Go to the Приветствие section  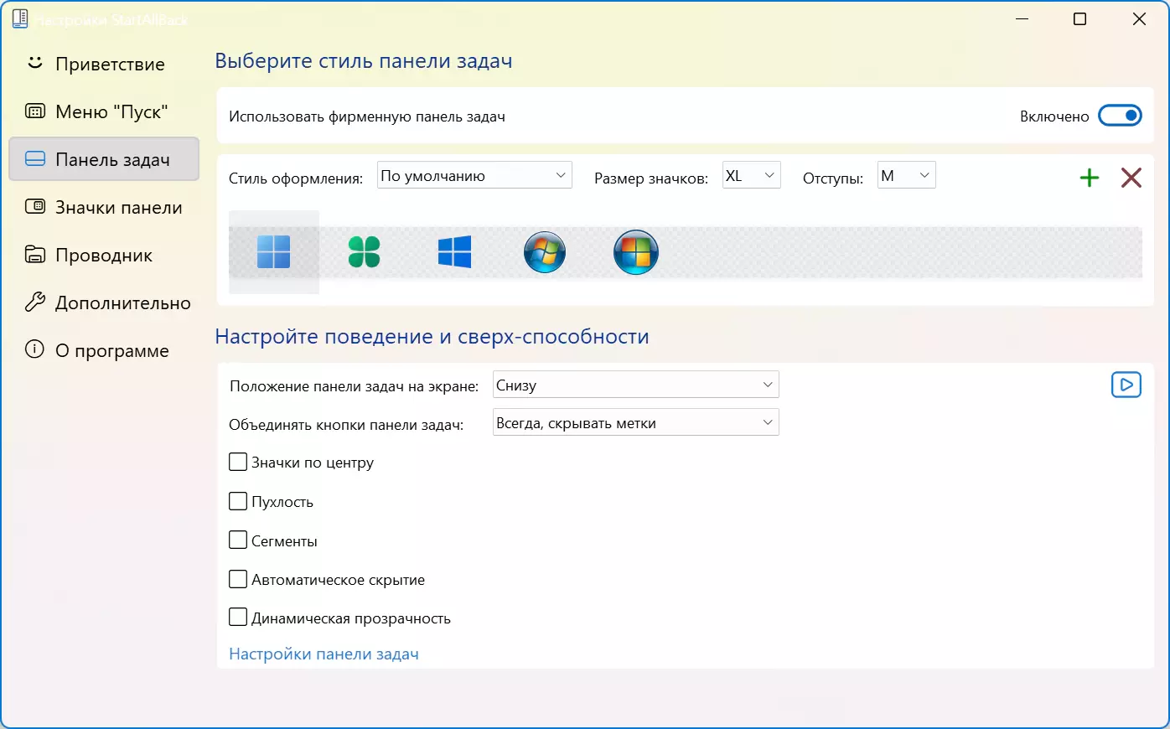[x=104, y=64]
